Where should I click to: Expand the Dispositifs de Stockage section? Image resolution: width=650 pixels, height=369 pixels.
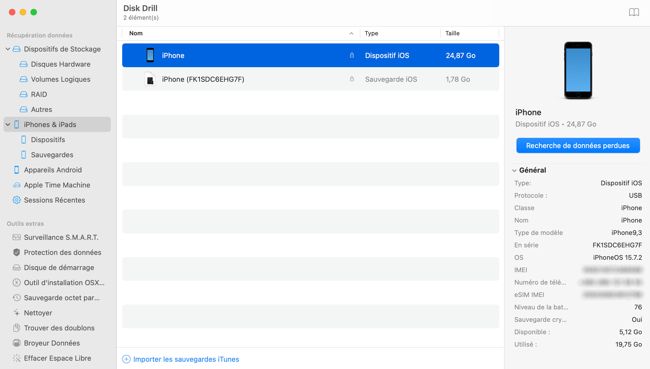8,49
